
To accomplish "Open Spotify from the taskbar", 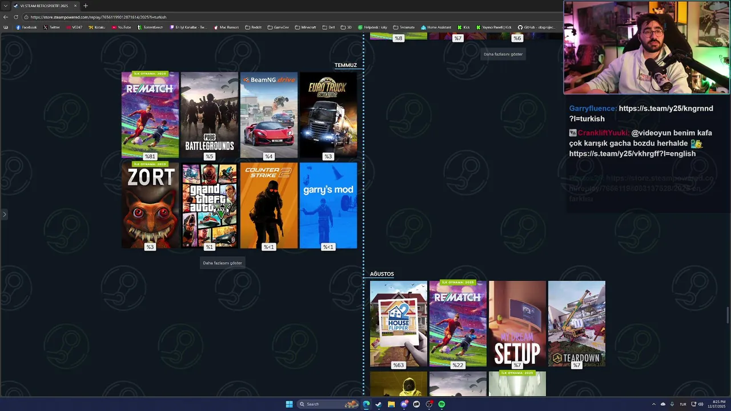I will pyautogui.click(x=441, y=404).
